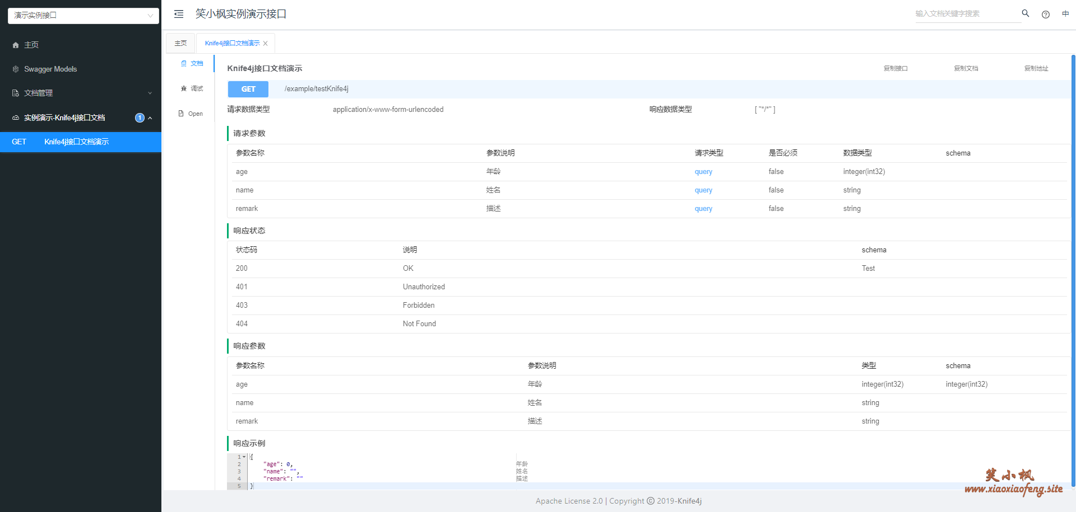Image resolution: width=1076 pixels, height=512 pixels.
Task: Select the Knife4j接口文档演示 tab
Action: click(x=232, y=43)
